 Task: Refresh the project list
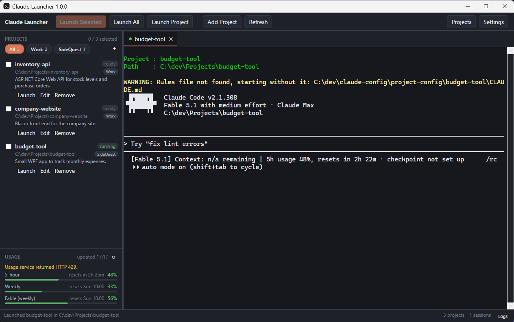258,22
